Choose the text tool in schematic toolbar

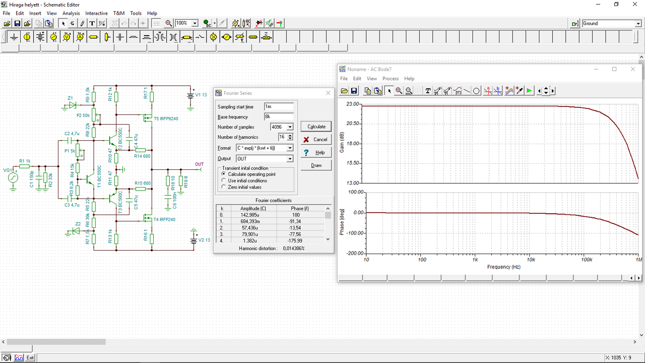coord(92,23)
